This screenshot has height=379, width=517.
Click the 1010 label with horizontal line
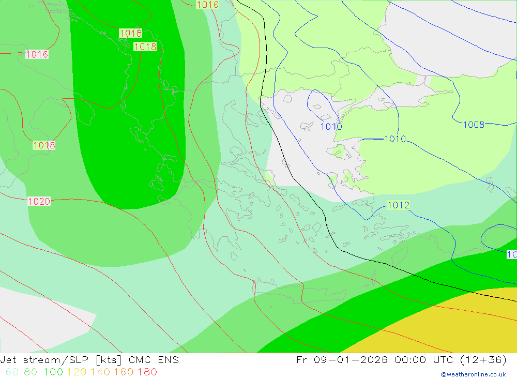395,139
